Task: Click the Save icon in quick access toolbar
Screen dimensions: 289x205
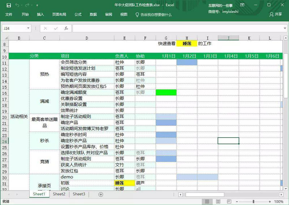Action: pos(9,5)
